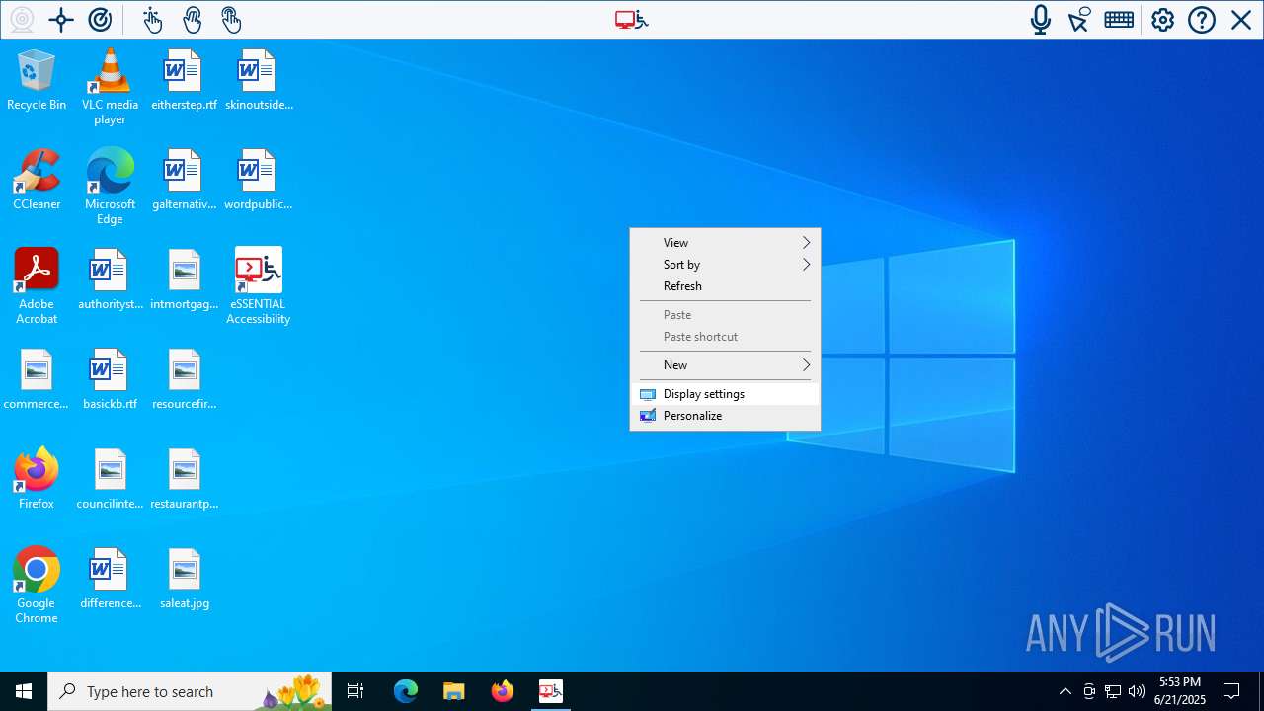
Task: Open the taskbar clock and date
Action: [1179, 691]
